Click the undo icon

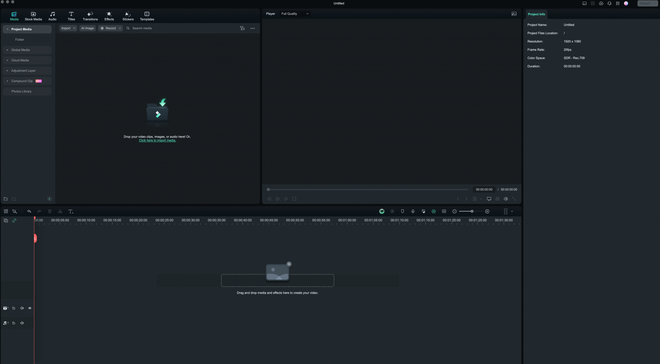pos(29,211)
